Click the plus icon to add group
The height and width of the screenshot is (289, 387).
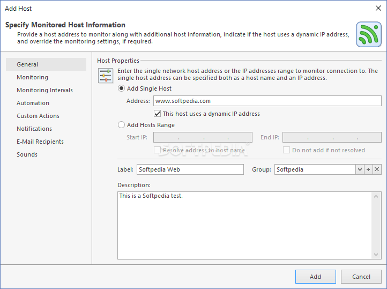368,169
